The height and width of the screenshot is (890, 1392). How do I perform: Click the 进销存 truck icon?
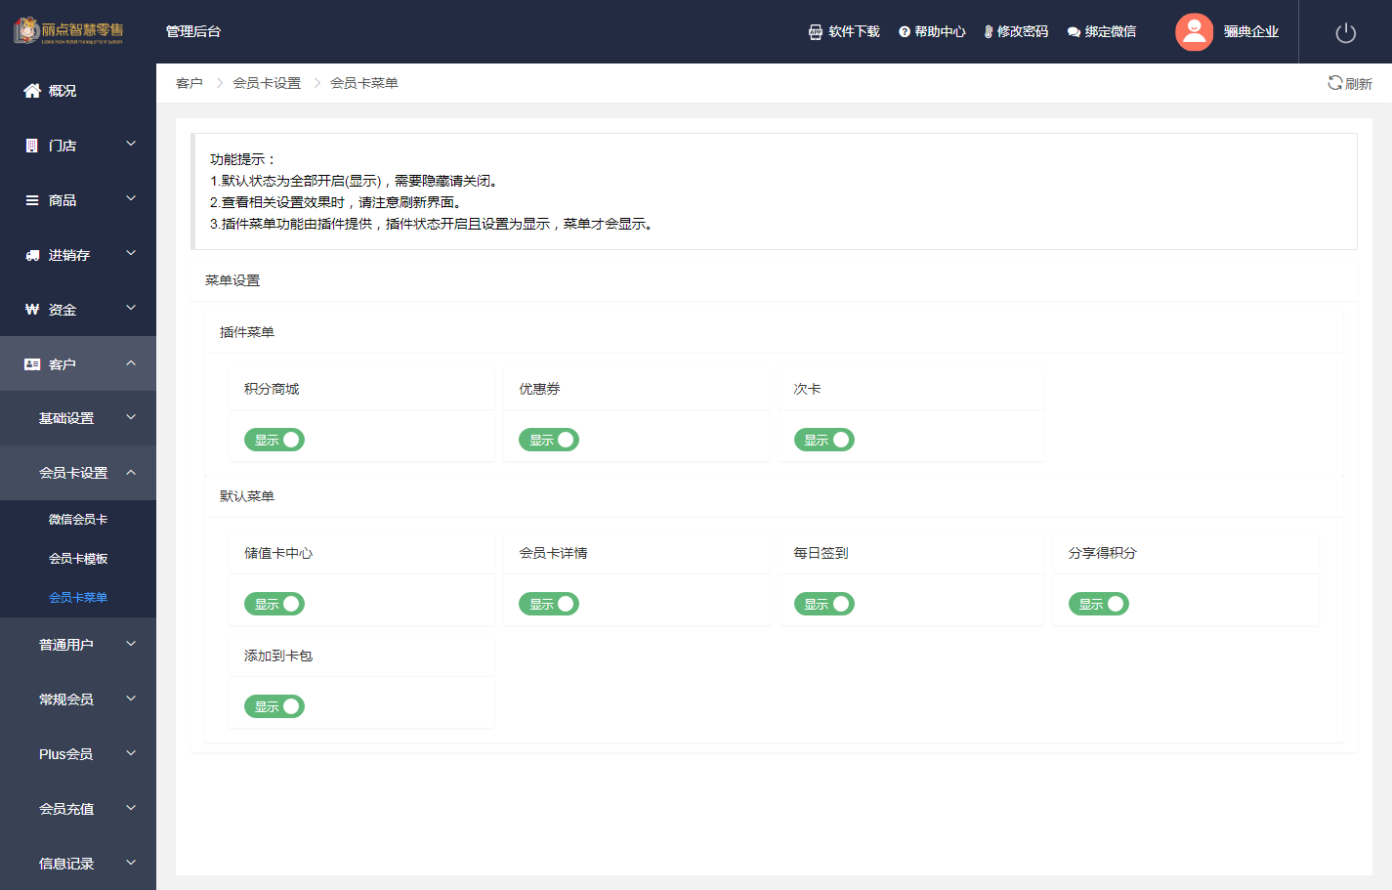point(32,255)
